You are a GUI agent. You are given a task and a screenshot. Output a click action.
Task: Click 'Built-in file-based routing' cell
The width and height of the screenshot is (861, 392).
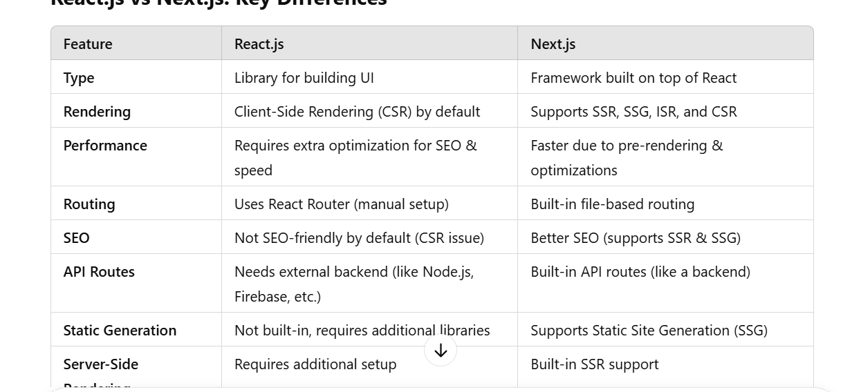pos(613,204)
